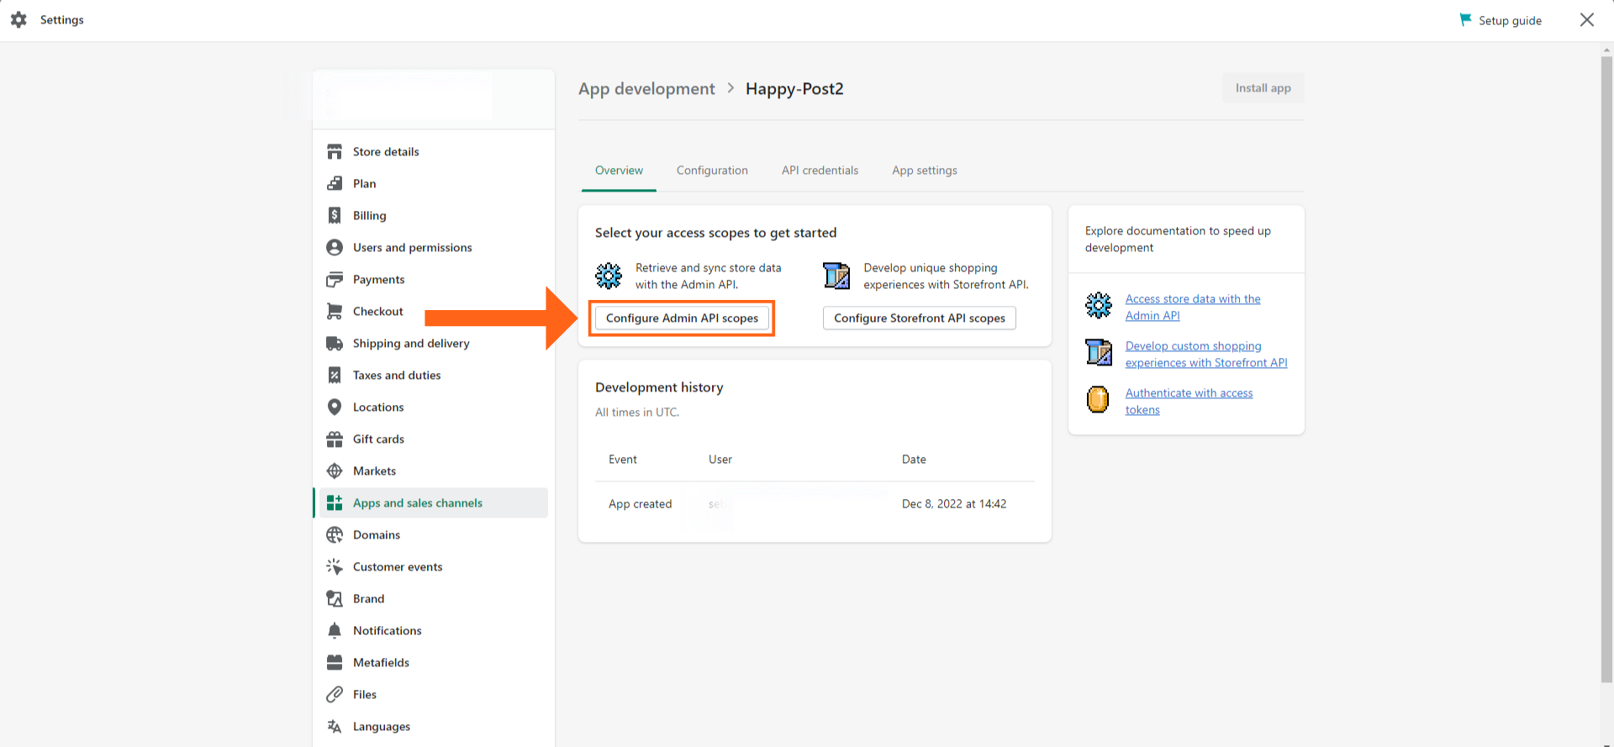Click the Locations pin icon

tap(335, 408)
